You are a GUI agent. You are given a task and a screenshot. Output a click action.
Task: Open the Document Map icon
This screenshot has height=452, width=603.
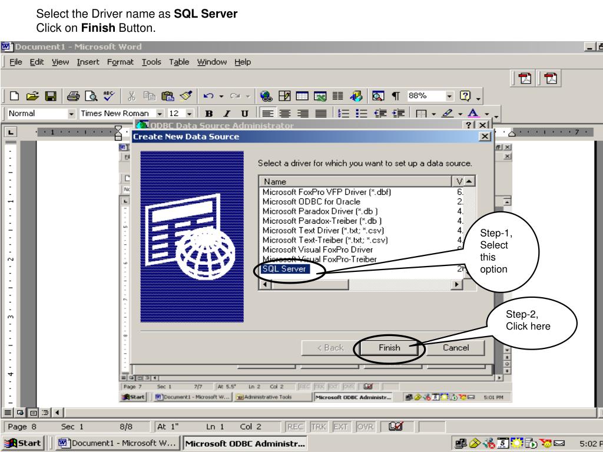[378, 96]
